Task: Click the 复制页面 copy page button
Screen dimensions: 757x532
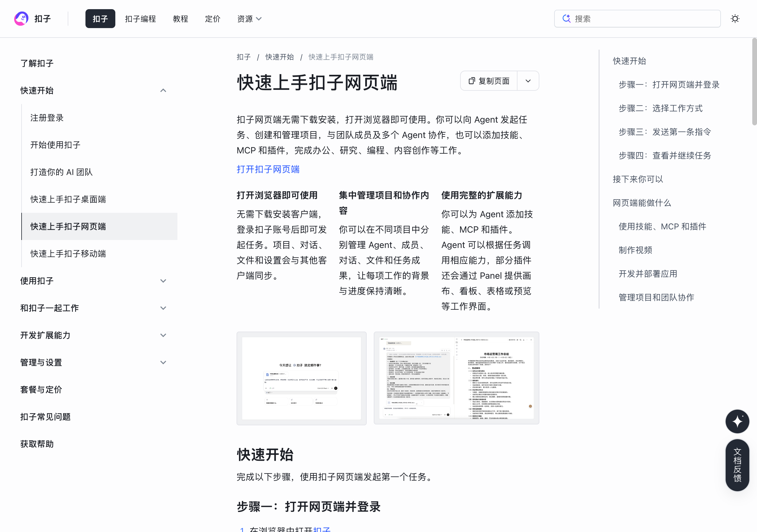Action: click(x=489, y=81)
